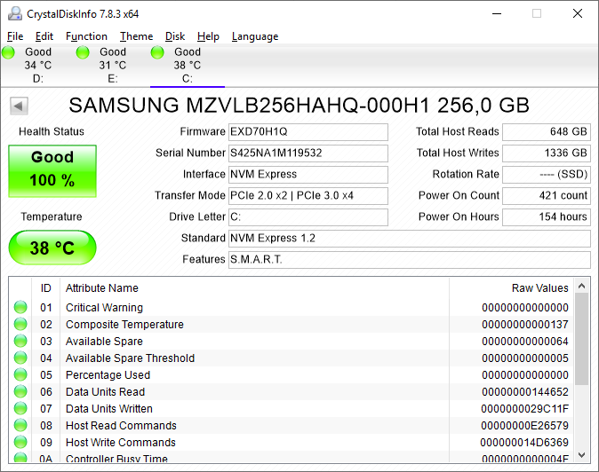Open the Help menu
599x472 pixels.
click(208, 36)
